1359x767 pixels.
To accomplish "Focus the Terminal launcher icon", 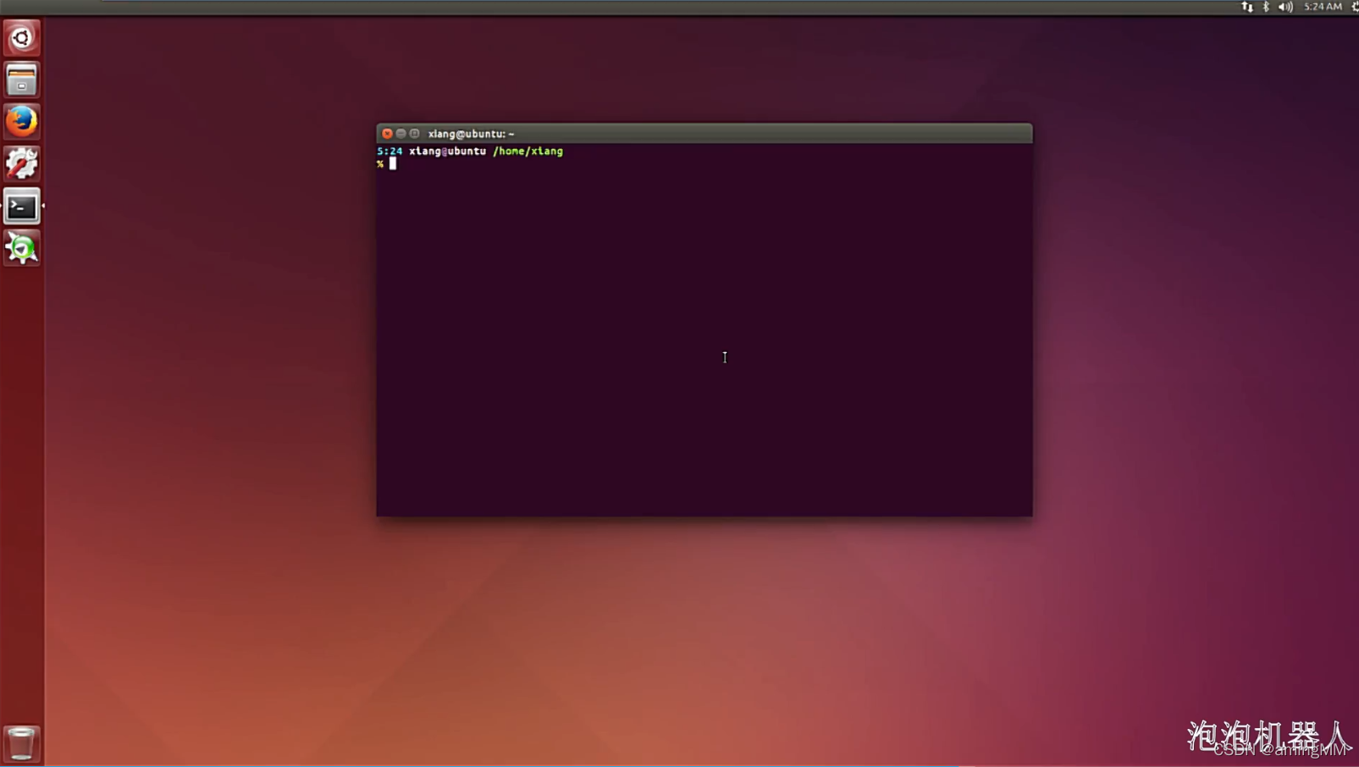I will pyautogui.click(x=21, y=206).
